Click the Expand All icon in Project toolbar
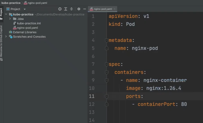The height and width of the screenshot is (123, 203). click(x=66, y=9)
